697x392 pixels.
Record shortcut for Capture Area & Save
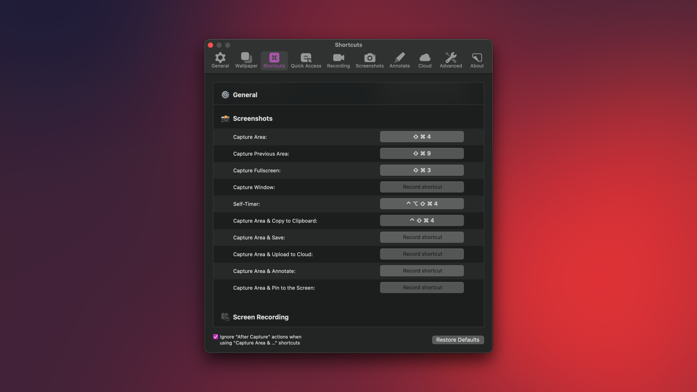coord(422,237)
